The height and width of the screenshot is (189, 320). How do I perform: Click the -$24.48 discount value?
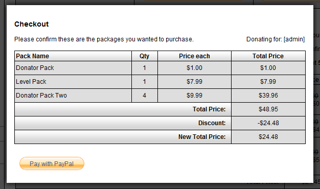pos(268,123)
